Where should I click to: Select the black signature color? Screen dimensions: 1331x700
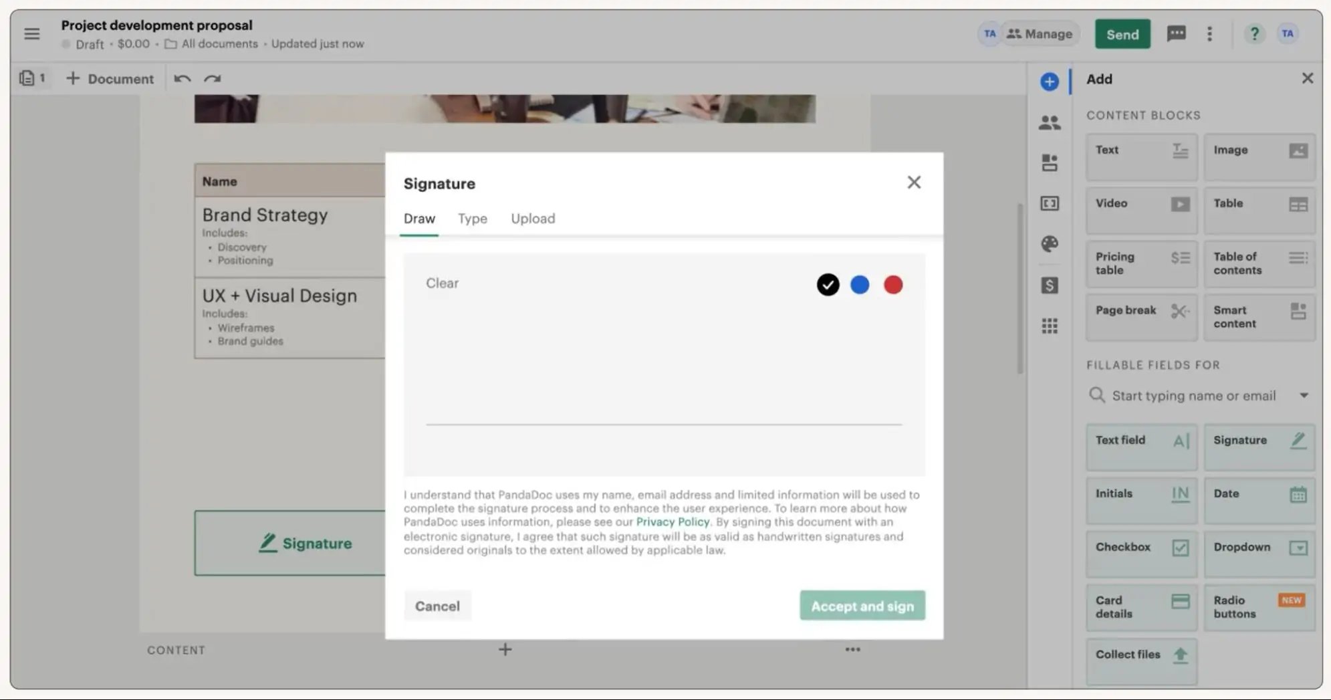[828, 285]
